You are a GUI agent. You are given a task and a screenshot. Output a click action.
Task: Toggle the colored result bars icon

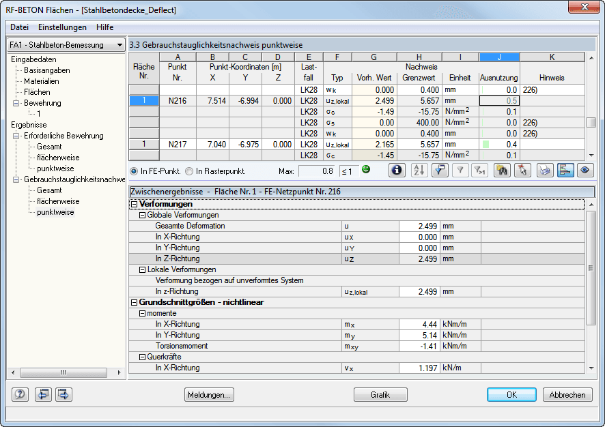click(565, 170)
